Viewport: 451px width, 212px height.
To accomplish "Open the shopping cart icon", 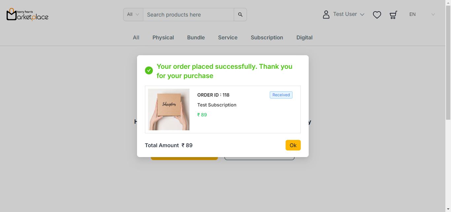I will tap(393, 15).
